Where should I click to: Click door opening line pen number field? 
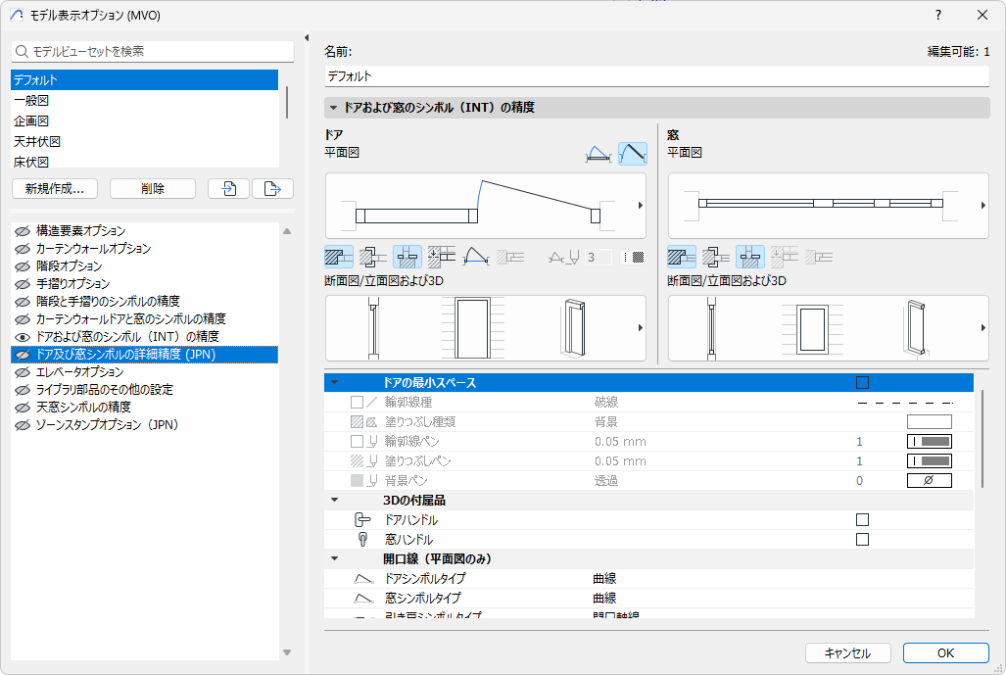[x=599, y=258]
